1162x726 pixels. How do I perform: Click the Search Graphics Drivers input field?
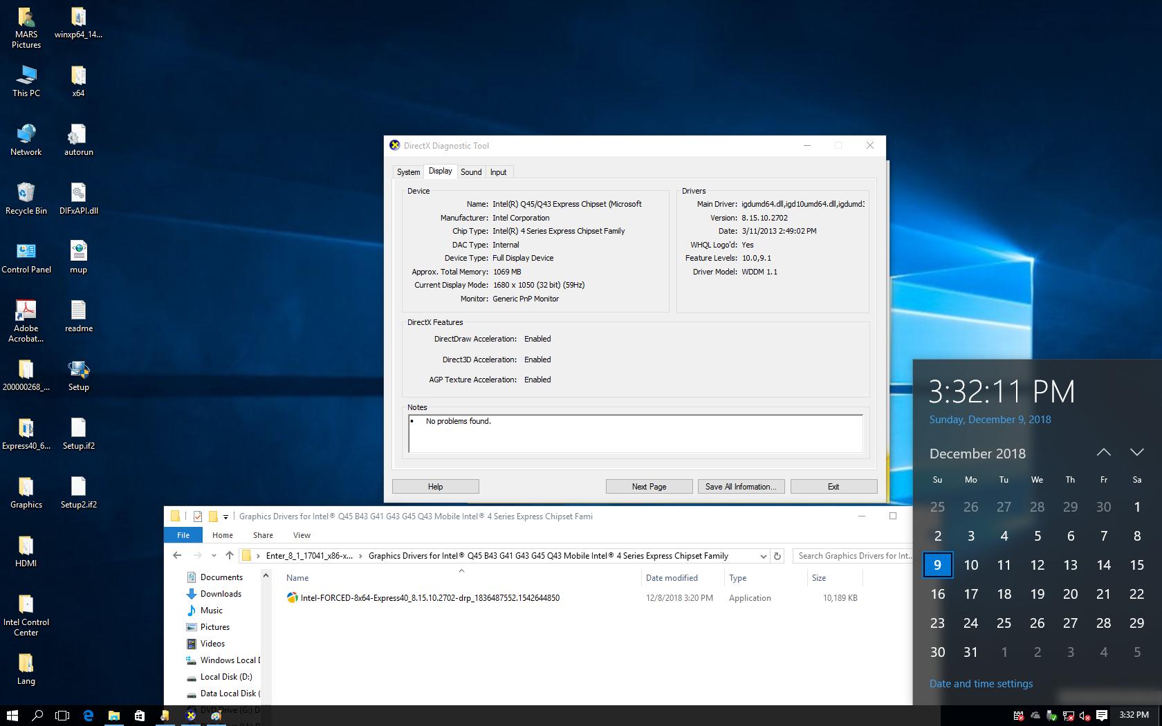pos(852,556)
